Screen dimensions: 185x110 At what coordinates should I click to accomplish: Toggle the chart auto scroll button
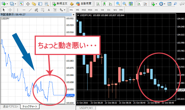tap(139, 4)
